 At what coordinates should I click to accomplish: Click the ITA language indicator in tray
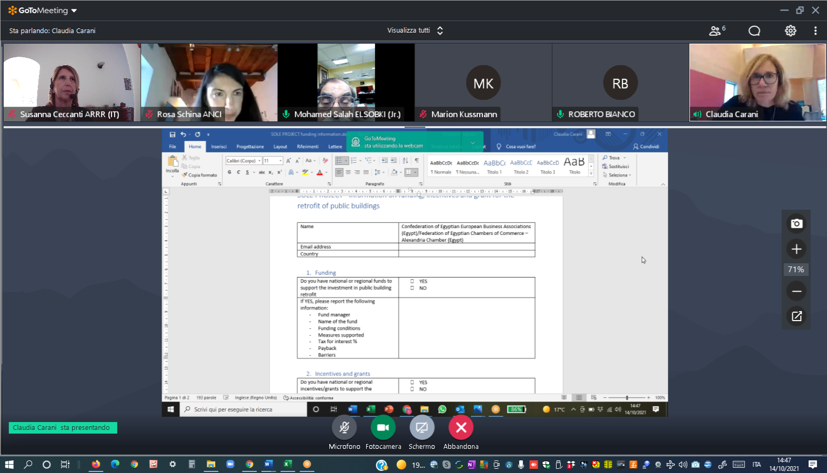757,465
